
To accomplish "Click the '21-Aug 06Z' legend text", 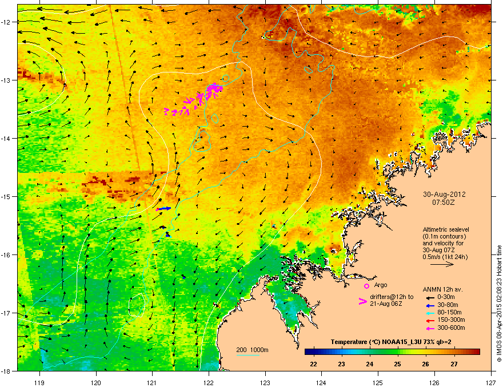I will point(386,304).
